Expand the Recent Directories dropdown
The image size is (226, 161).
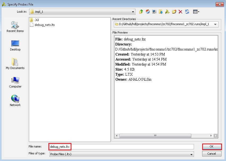pyautogui.click(x=215, y=24)
